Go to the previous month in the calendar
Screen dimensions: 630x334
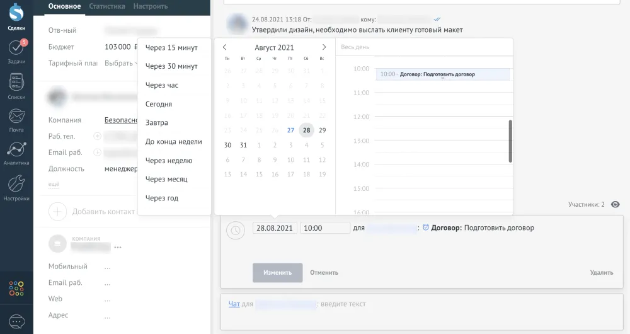pos(225,47)
